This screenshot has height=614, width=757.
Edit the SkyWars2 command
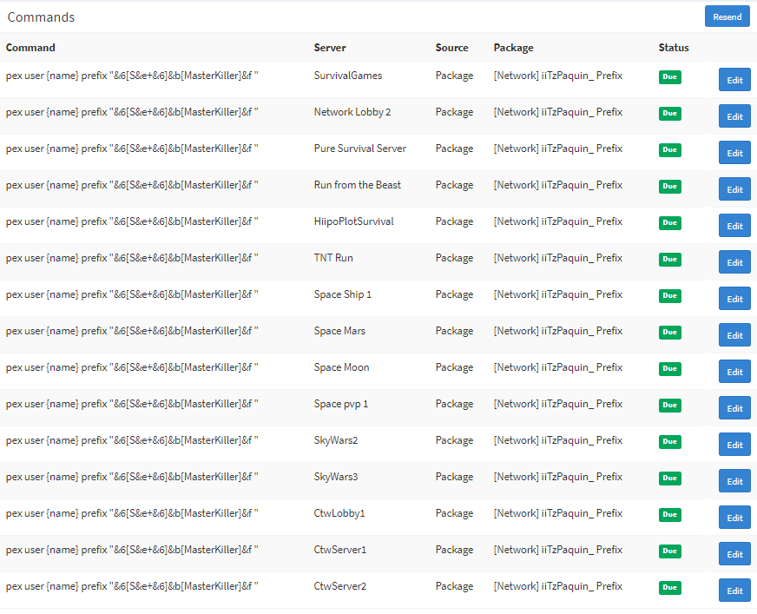point(734,445)
